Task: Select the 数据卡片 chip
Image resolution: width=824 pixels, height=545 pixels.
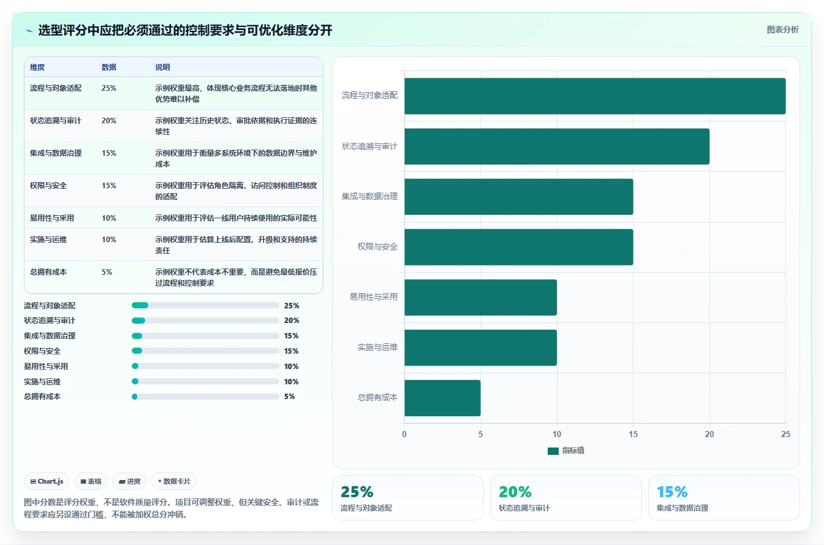Action: 173,481
